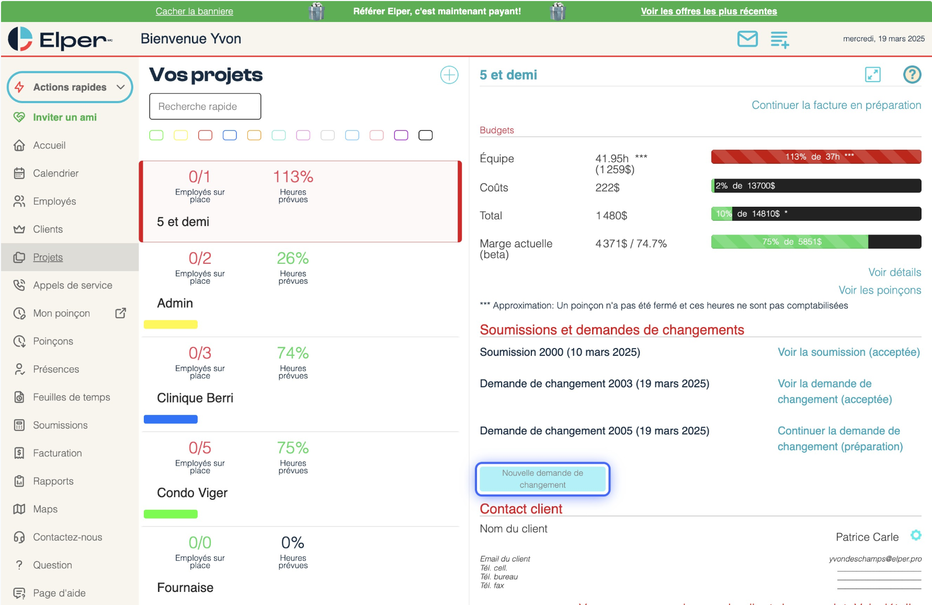
Task: Click the Contactez-nous headset icon
Action: [x=19, y=537]
